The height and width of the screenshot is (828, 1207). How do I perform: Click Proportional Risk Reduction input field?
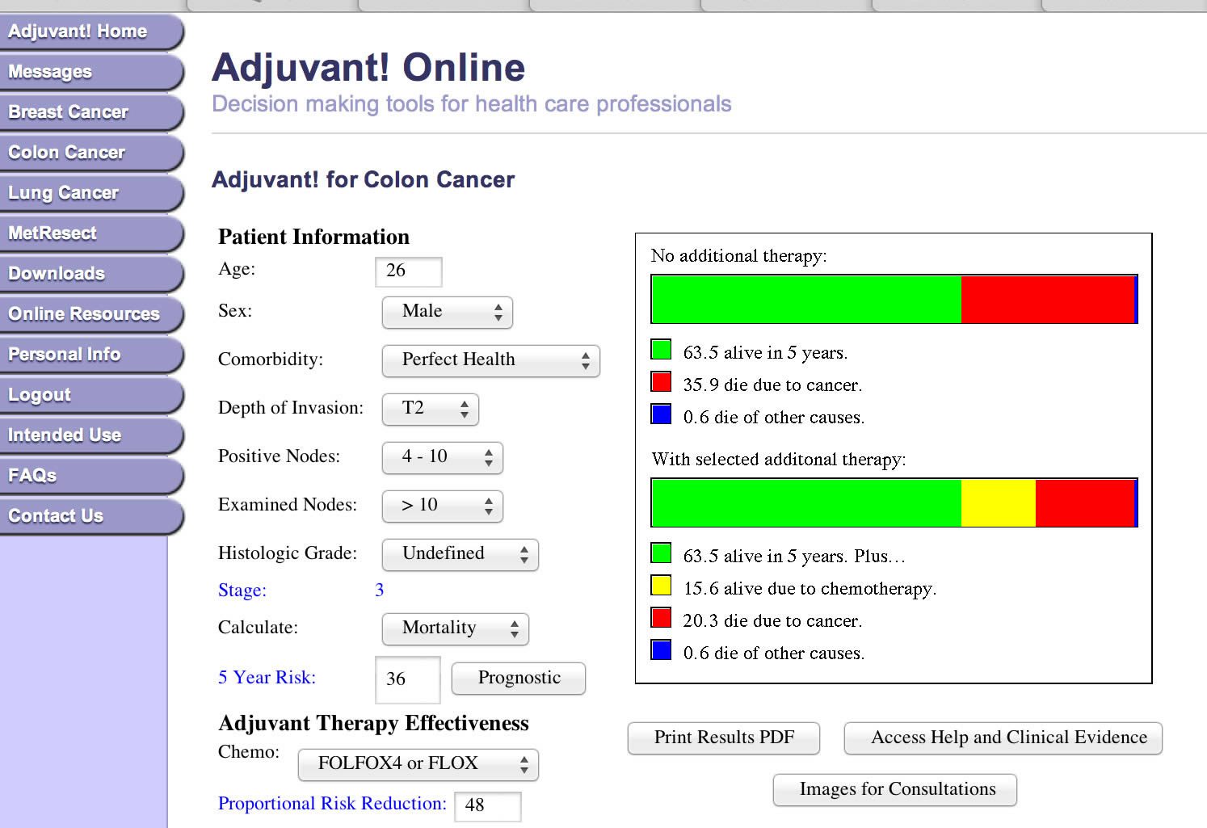pyautogui.click(x=488, y=806)
